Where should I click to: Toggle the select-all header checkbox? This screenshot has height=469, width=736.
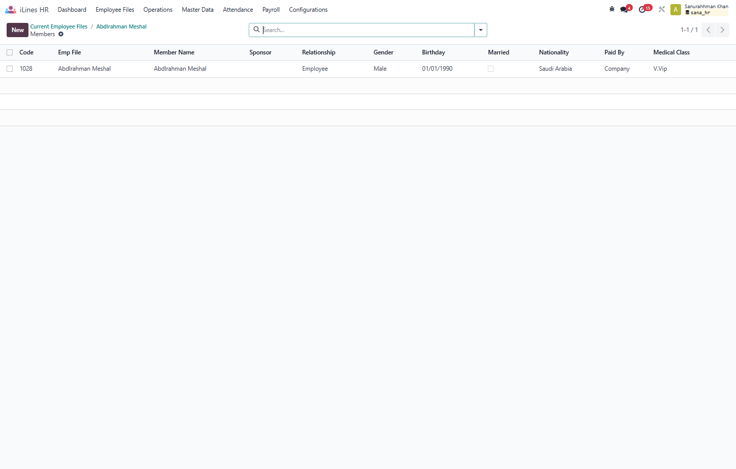click(x=10, y=52)
